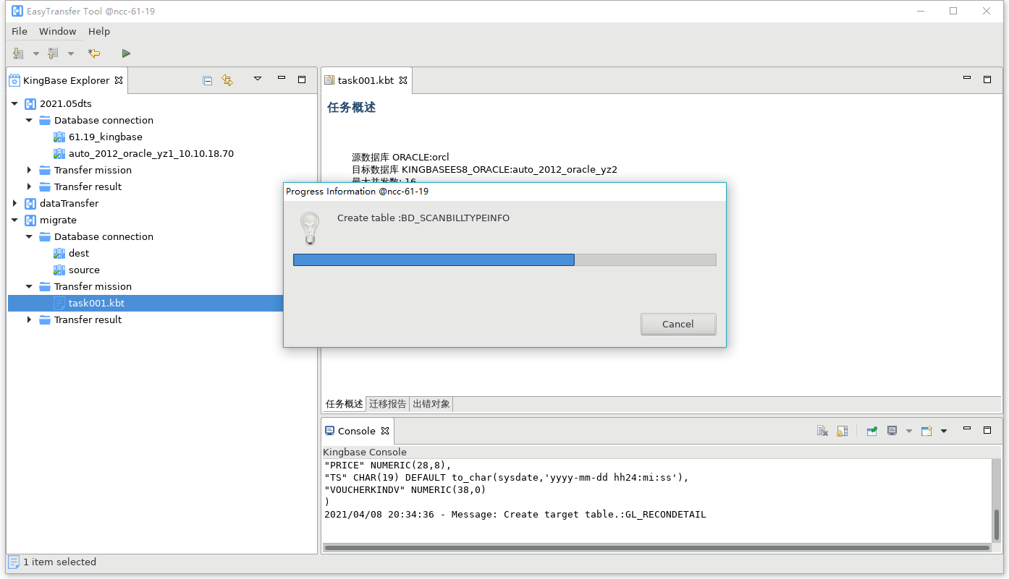Collapse Database connection under 2021.05dts
The width and height of the screenshot is (1009, 579).
(x=29, y=121)
